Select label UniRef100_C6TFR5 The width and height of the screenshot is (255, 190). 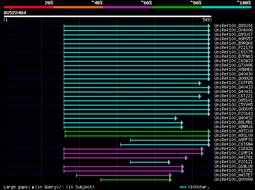(233, 83)
